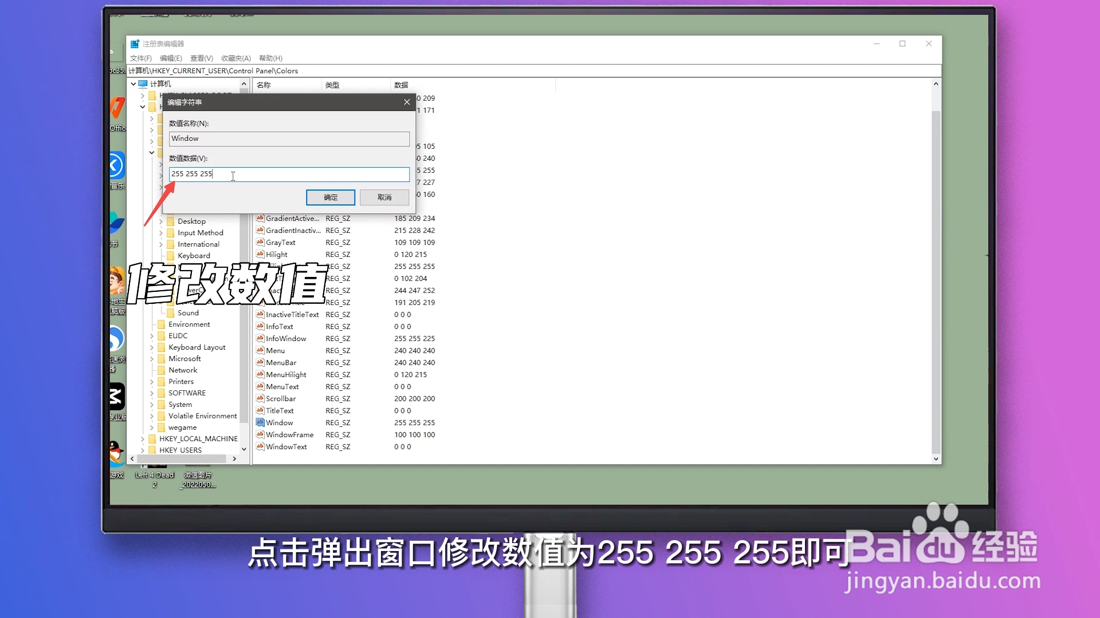Click the Hilight string value icon
The image size is (1100, 618).
[x=261, y=254]
